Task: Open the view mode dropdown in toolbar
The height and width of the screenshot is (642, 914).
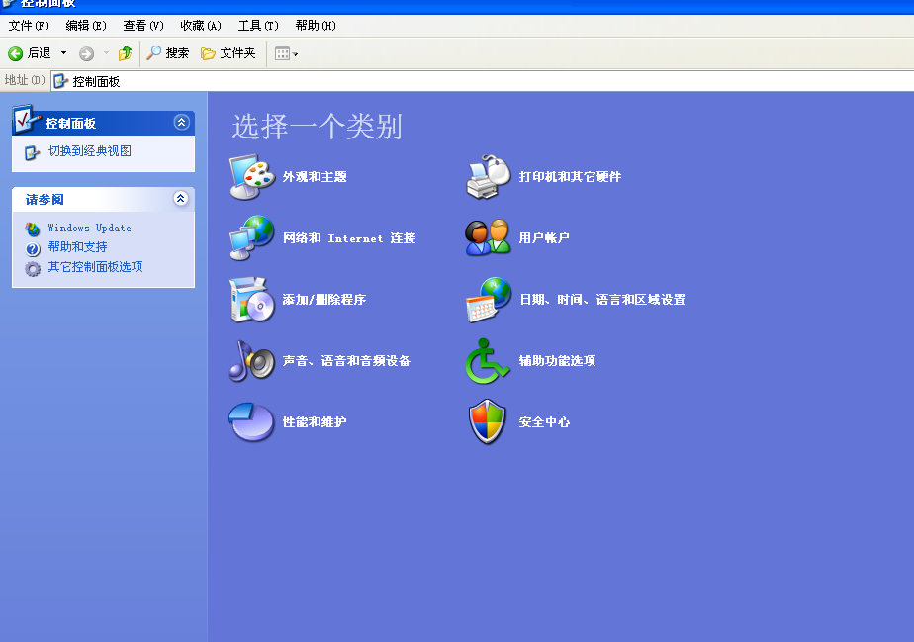Action: tap(286, 53)
